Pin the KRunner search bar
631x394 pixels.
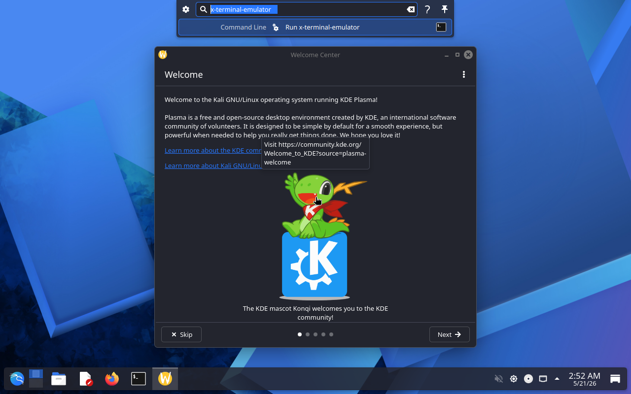[445, 9]
